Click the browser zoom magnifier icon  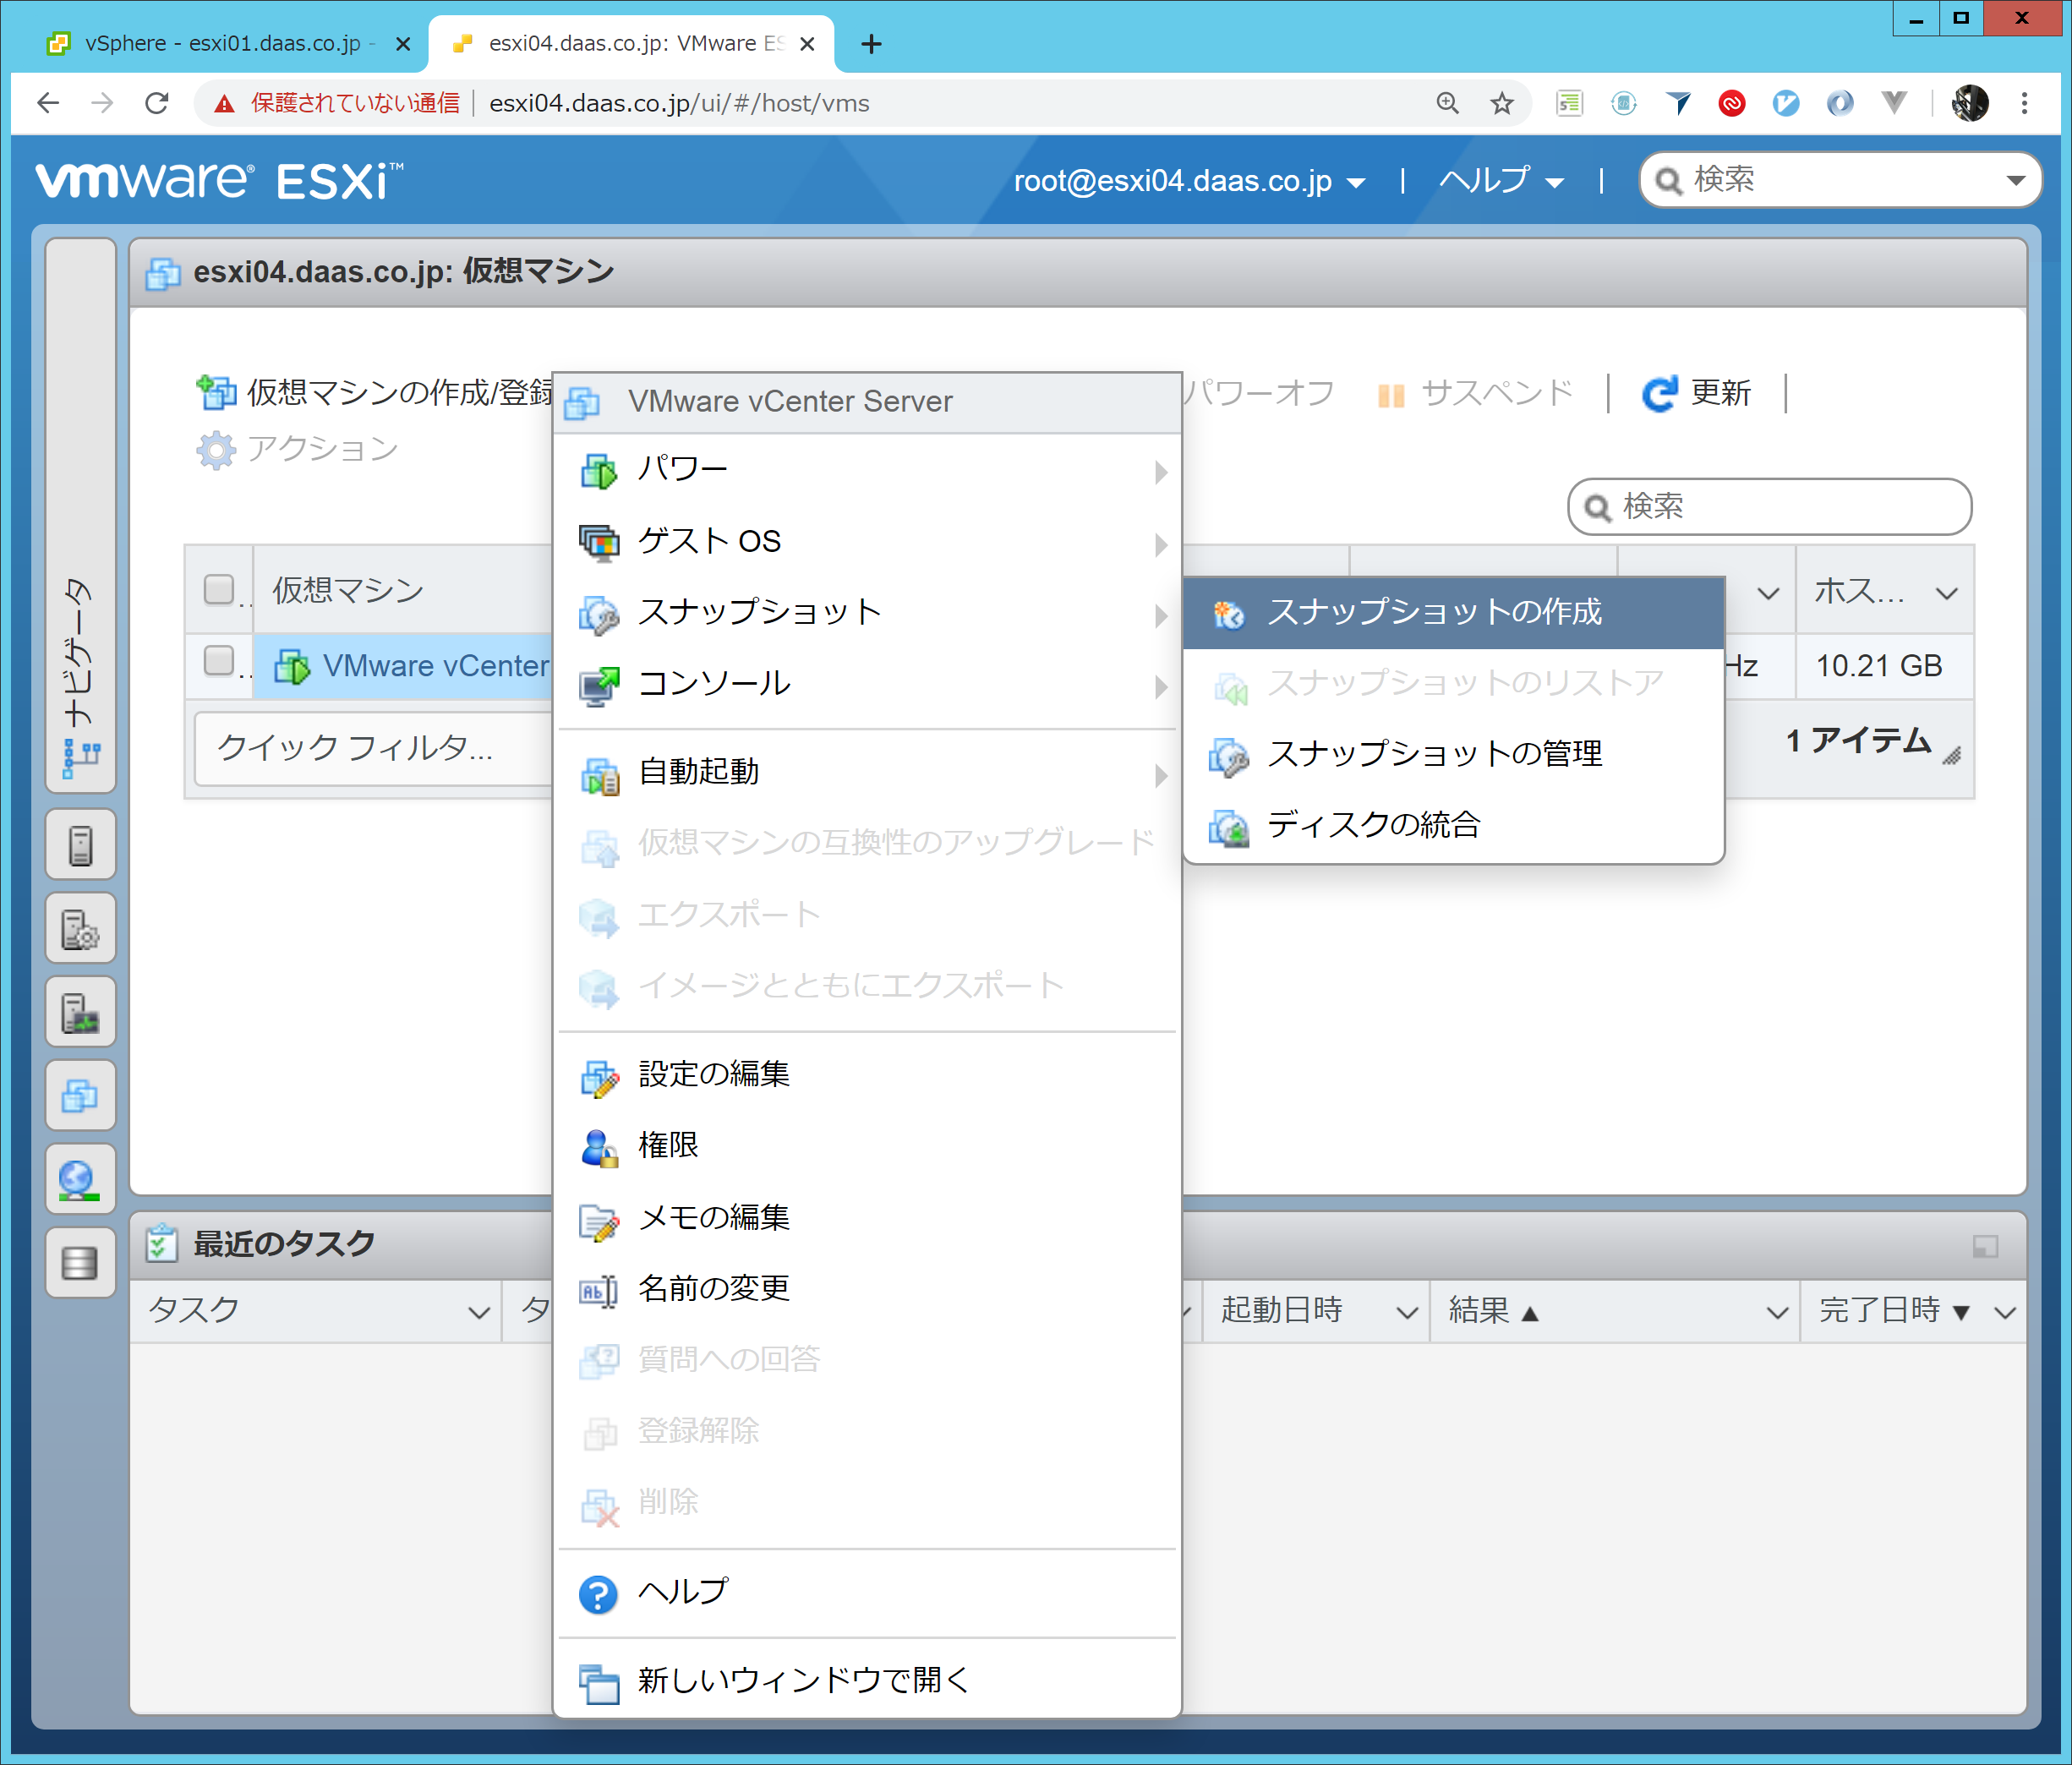1447,103
